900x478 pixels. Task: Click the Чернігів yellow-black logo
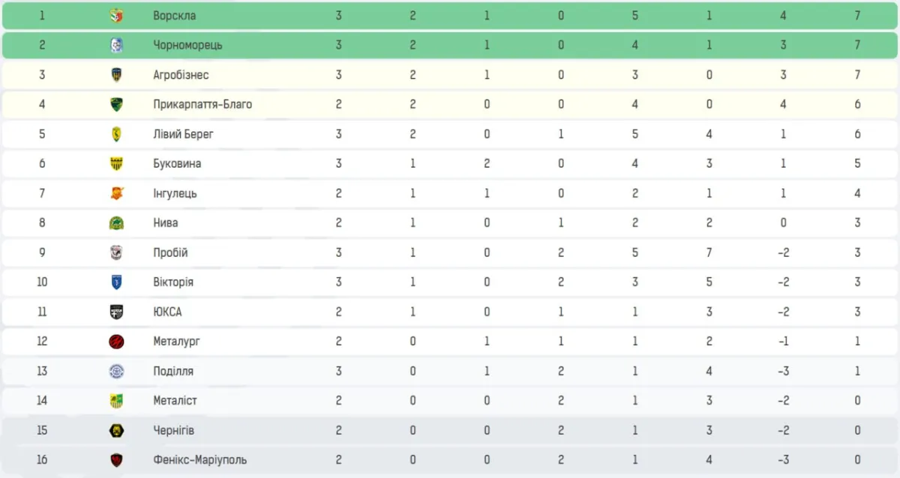point(116,431)
